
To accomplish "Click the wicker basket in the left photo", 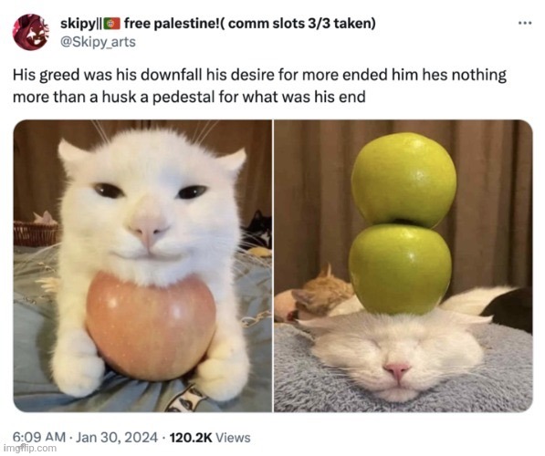I will pos(36,233).
